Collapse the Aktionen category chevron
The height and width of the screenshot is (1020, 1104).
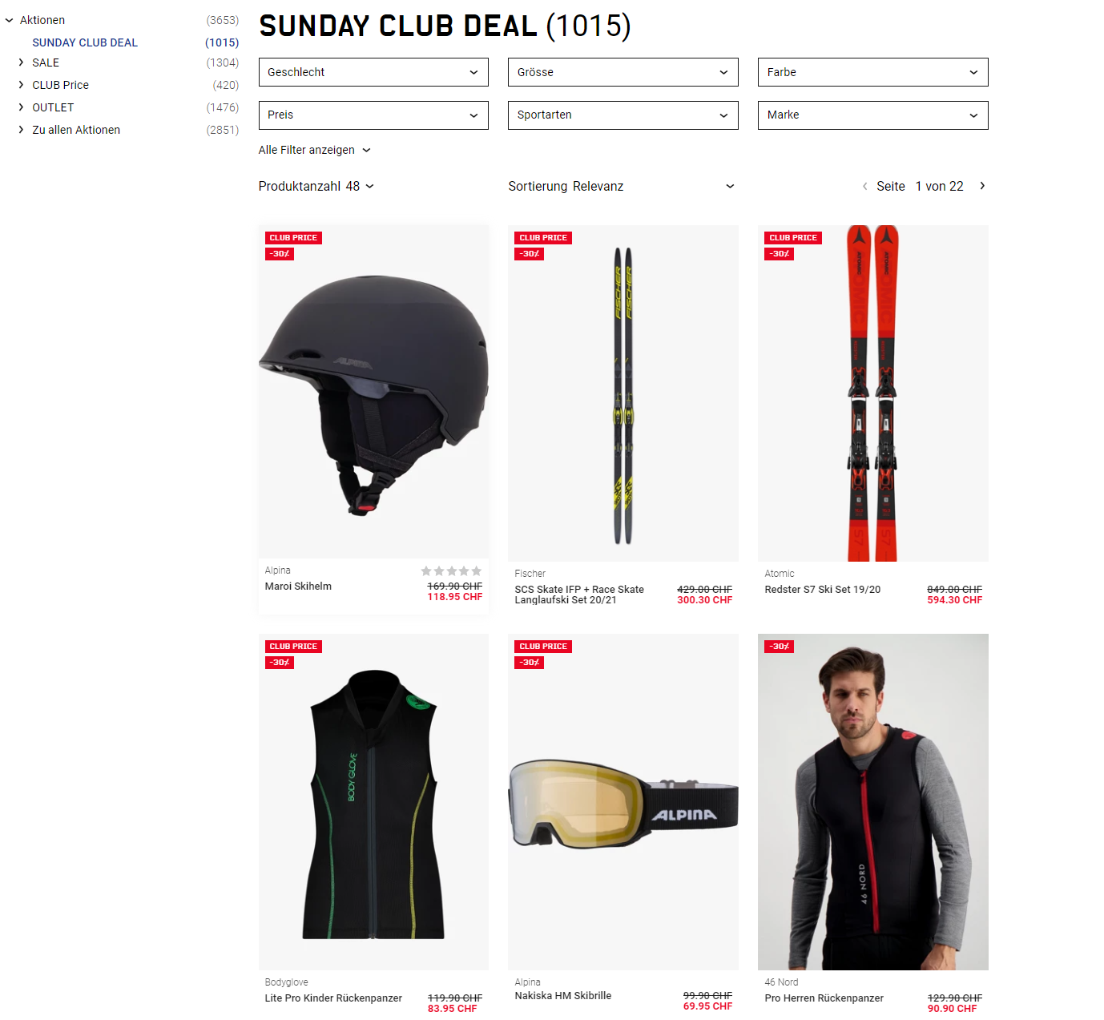10,20
